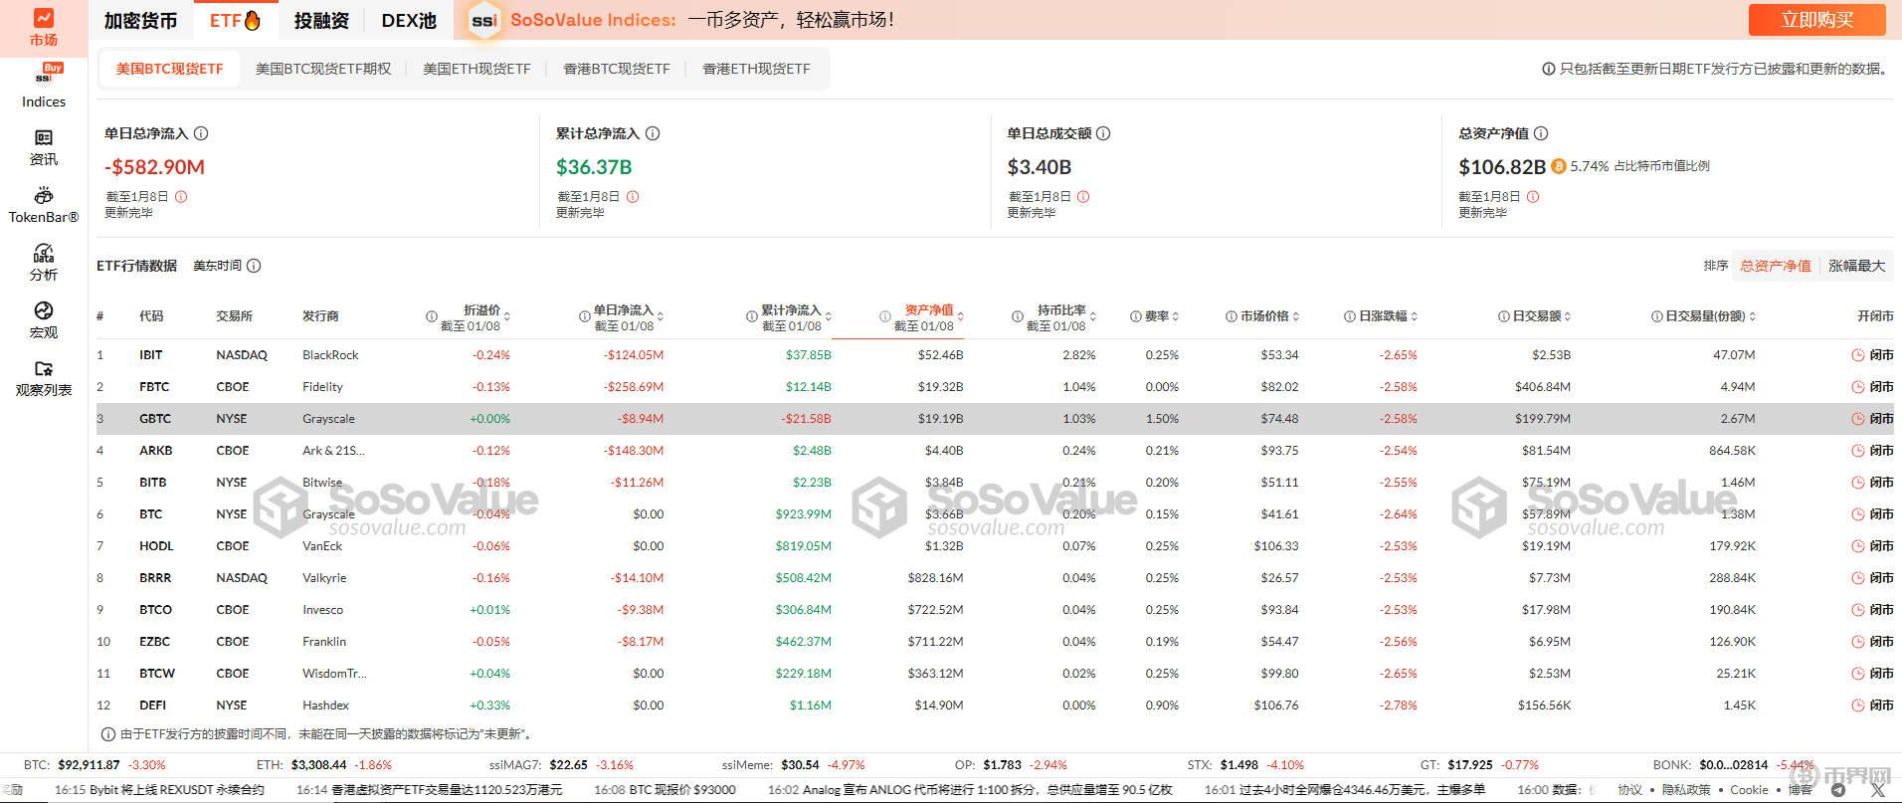Switch to the ETF top tab
The height and width of the screenshot is (803, 1902).
[x=235, y=21]
